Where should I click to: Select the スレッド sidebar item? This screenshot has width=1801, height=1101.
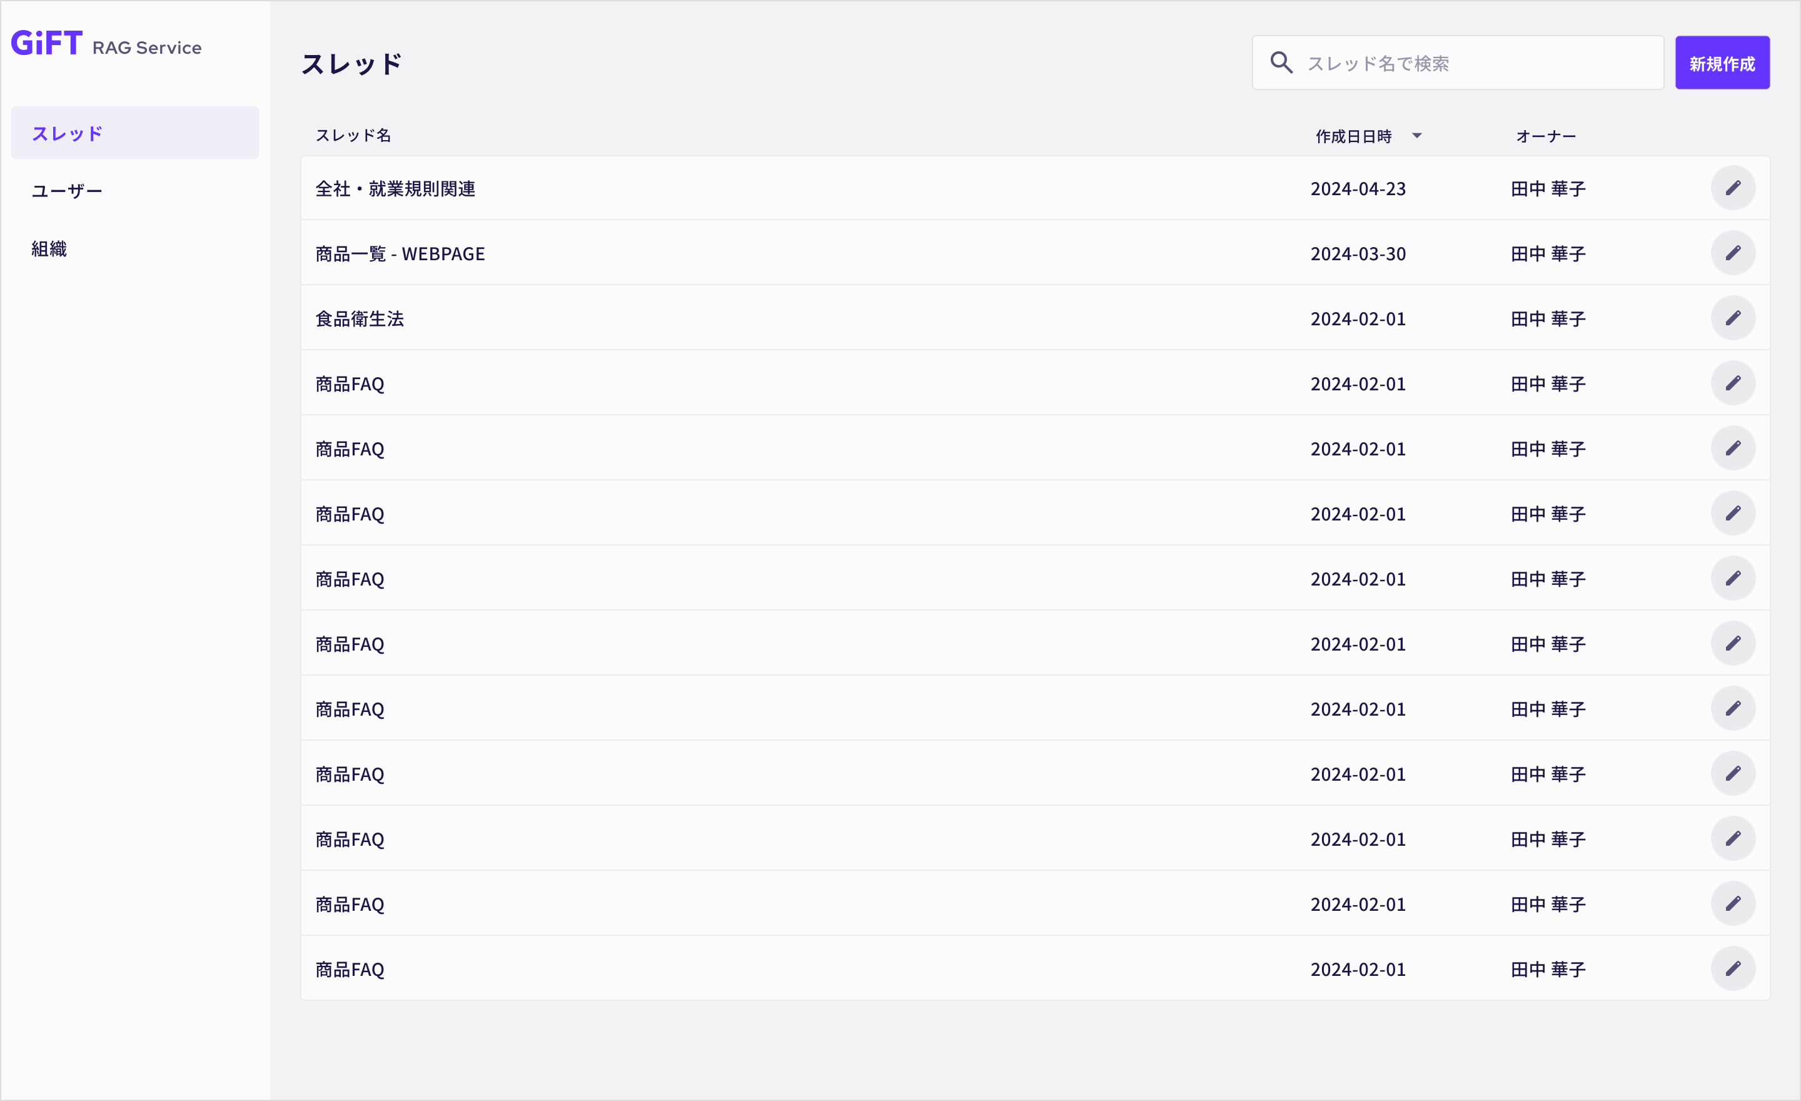point(135,133)
